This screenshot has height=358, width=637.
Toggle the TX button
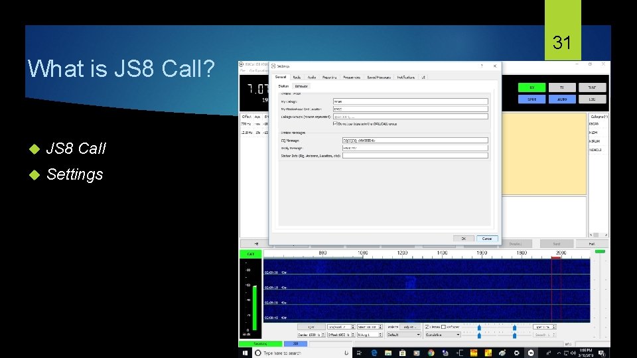(x=562, y=88)
